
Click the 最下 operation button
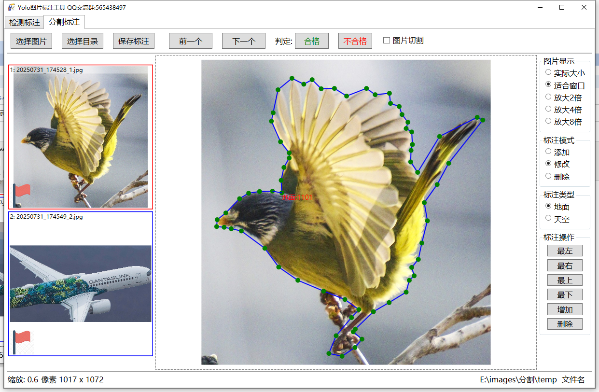(565, 294)
